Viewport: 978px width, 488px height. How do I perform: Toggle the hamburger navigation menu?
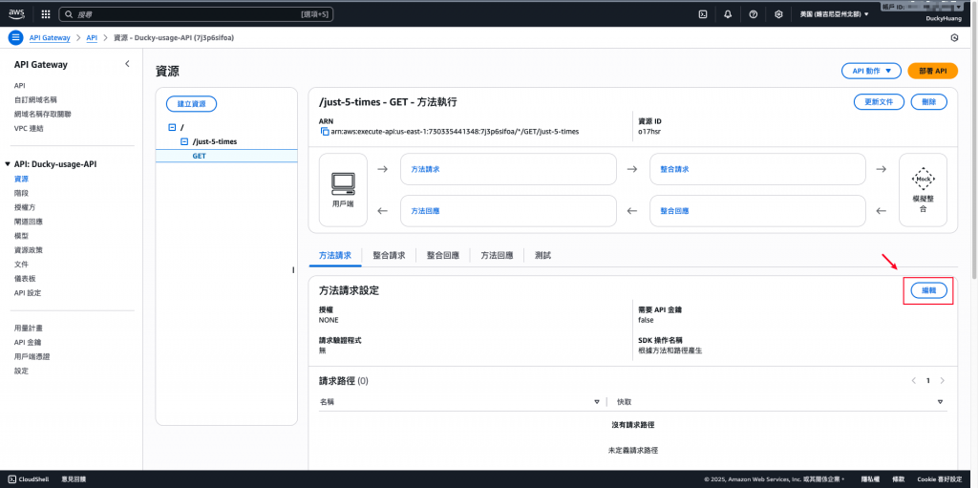(x=15, y=37)
